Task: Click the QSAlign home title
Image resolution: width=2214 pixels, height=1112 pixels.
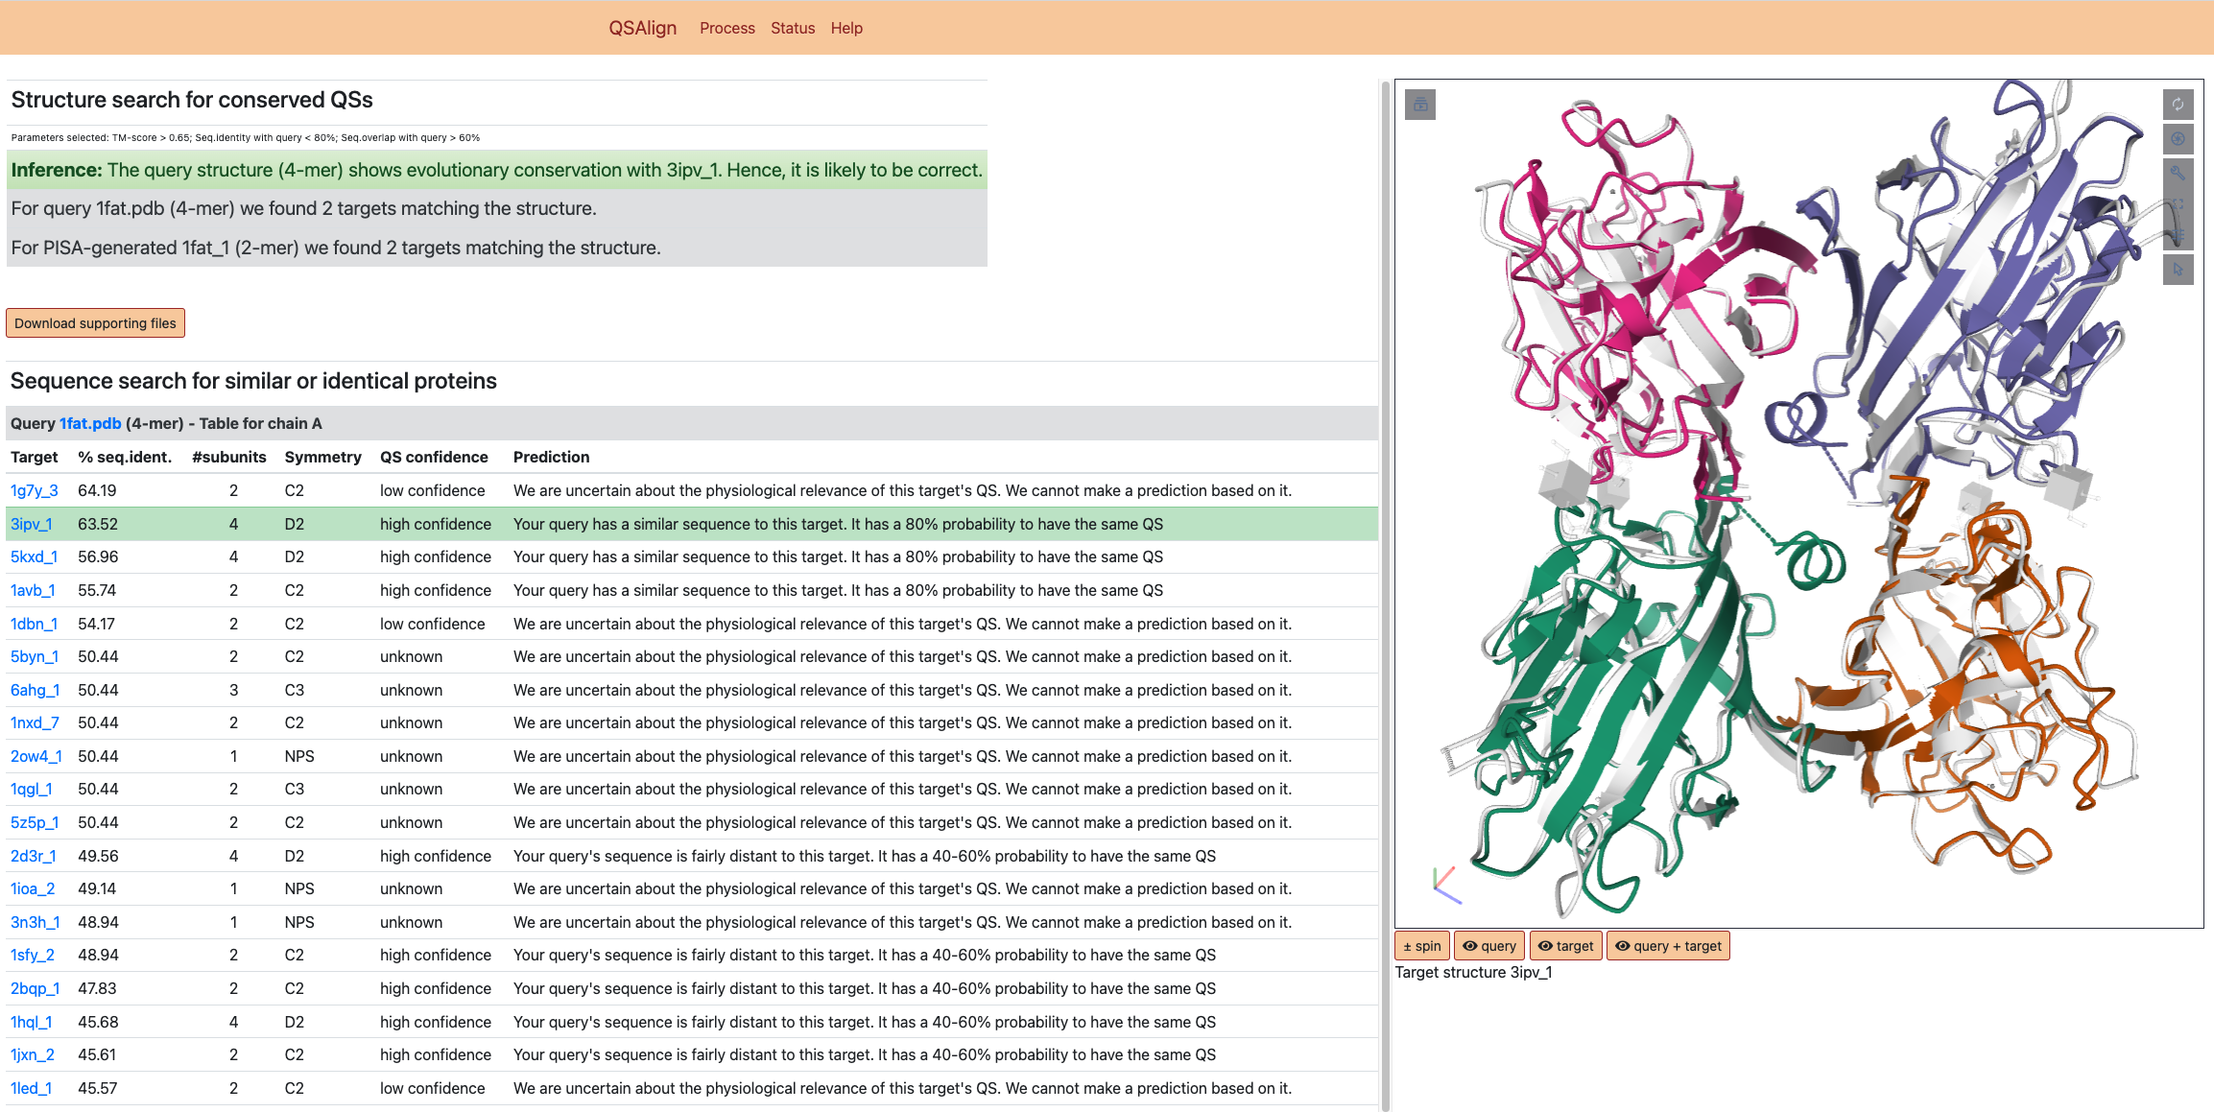Action: coord(642,28)
